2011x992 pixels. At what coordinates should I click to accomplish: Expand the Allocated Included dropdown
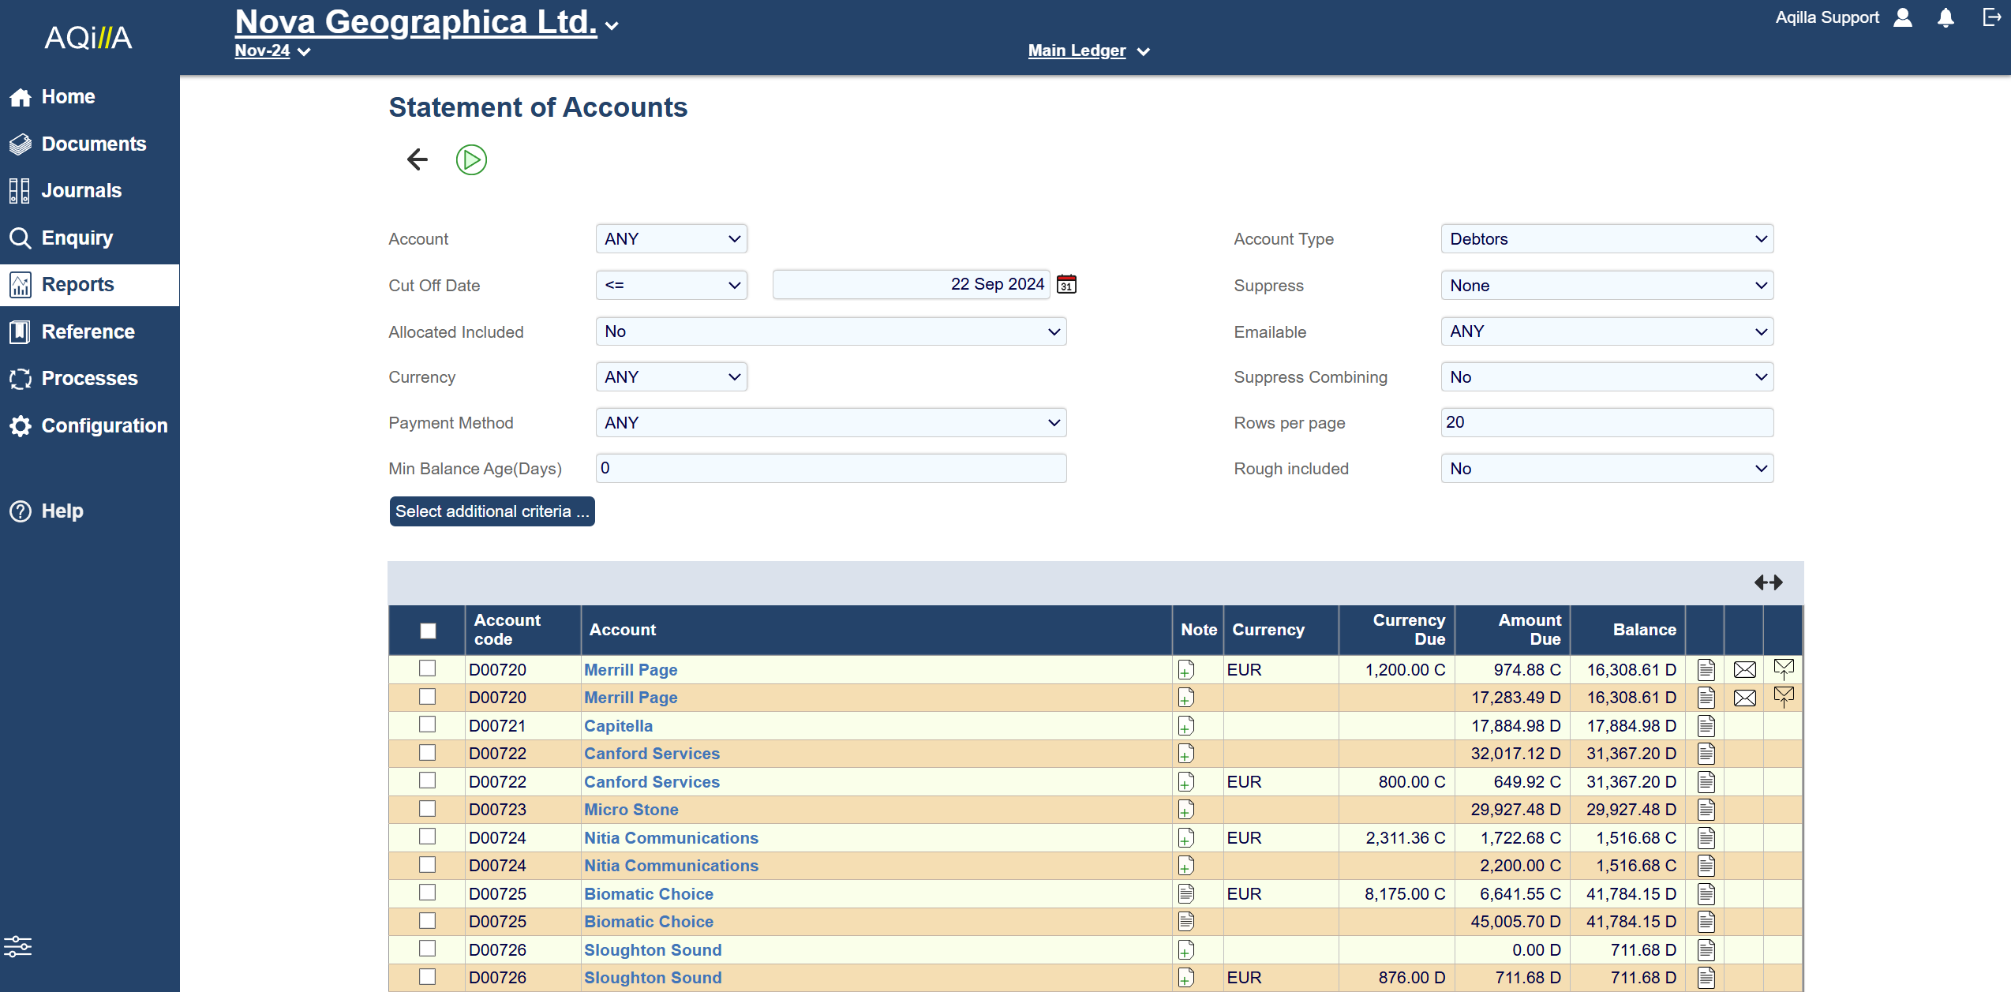[830, 331]
